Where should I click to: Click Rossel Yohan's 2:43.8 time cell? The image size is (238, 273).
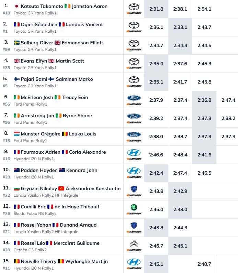tap(156, 228)
